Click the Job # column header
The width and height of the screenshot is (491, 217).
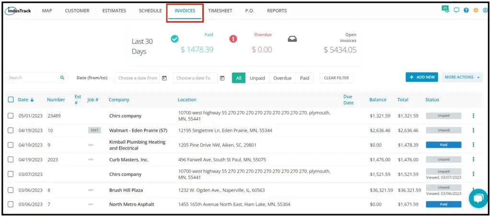(93, 100)
